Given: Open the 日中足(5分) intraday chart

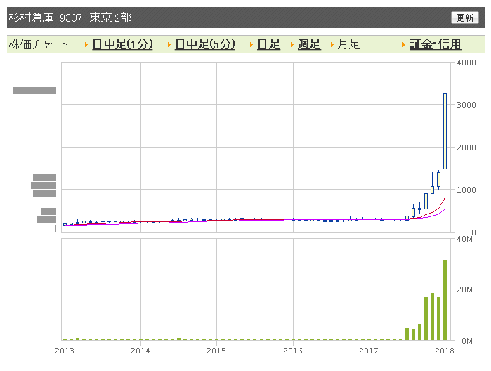Looking at the screenshot, I should tap(205, 44).
